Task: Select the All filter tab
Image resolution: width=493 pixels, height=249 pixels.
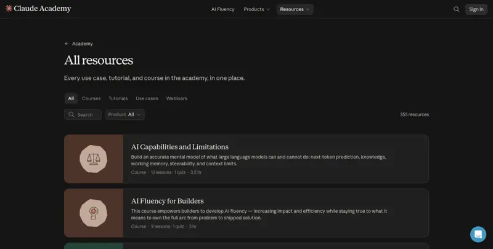Action: (x=71, y=98)
